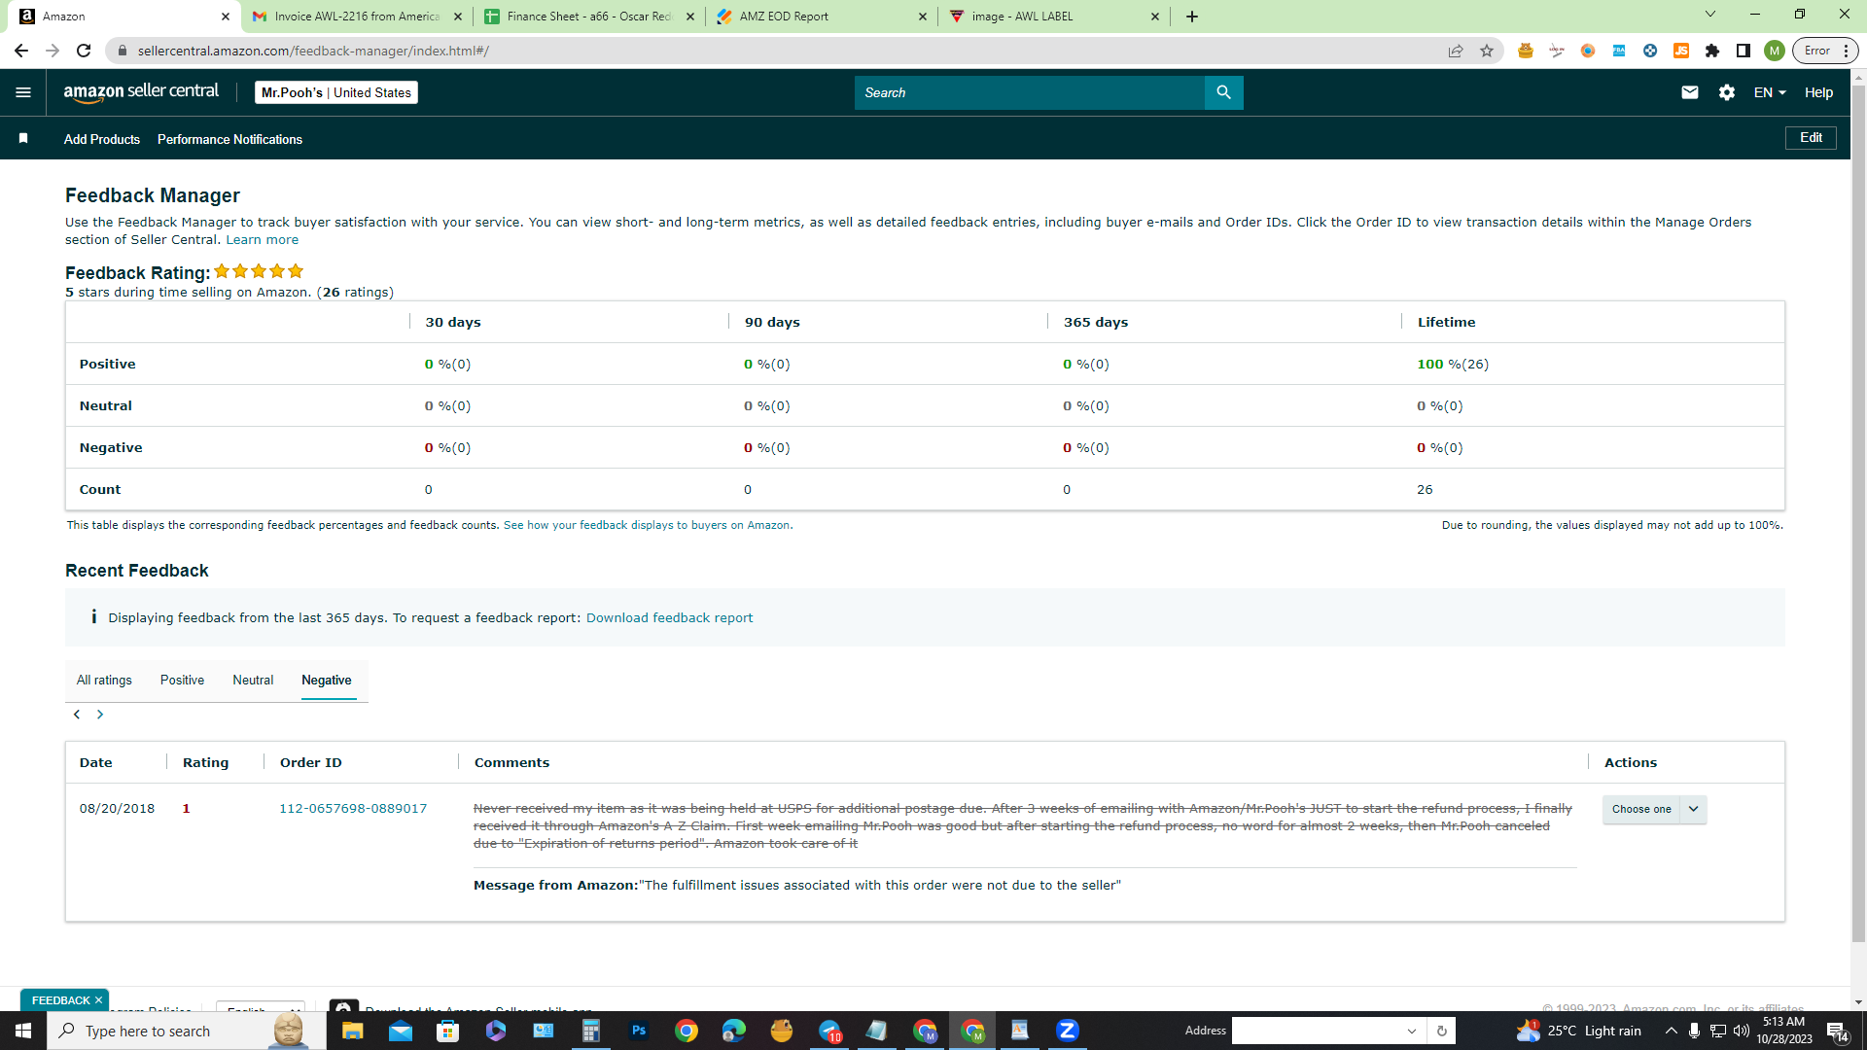Image resolution: width=1867 pixels, height=1050 pixels.
Task: Open the Extensions puzzle piece menu
Action: [1712, 51]
